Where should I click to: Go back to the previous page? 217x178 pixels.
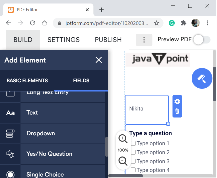coord(8,23)
